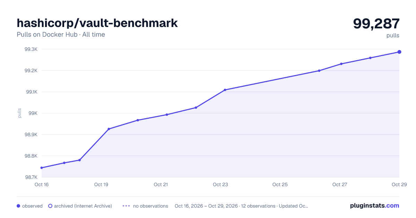The height and width of the screenshot is (218, 416).
Task: Click the "98.8K" y-axis label
Action: 31,156
